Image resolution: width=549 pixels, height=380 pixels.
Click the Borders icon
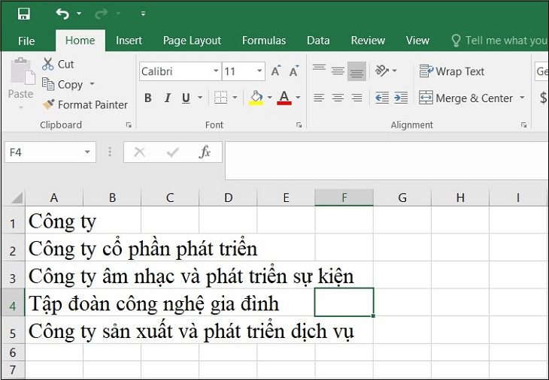click(x=220, y=98)
